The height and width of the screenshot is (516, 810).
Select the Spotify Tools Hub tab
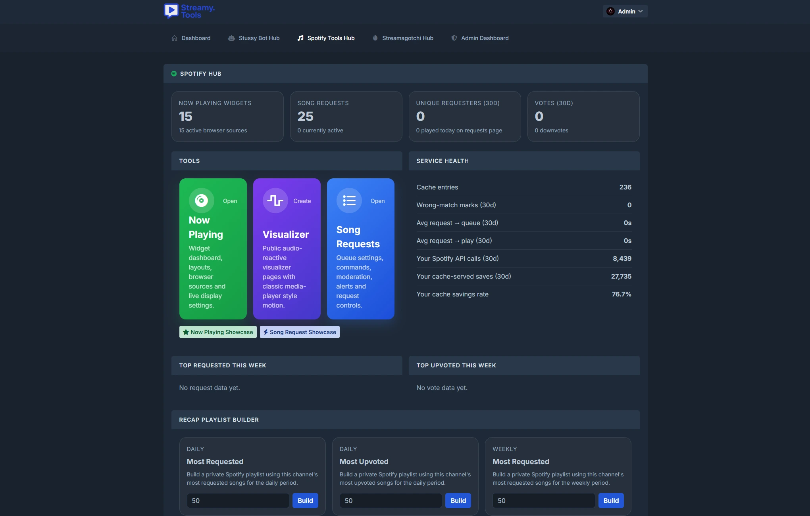pos(326,38)
